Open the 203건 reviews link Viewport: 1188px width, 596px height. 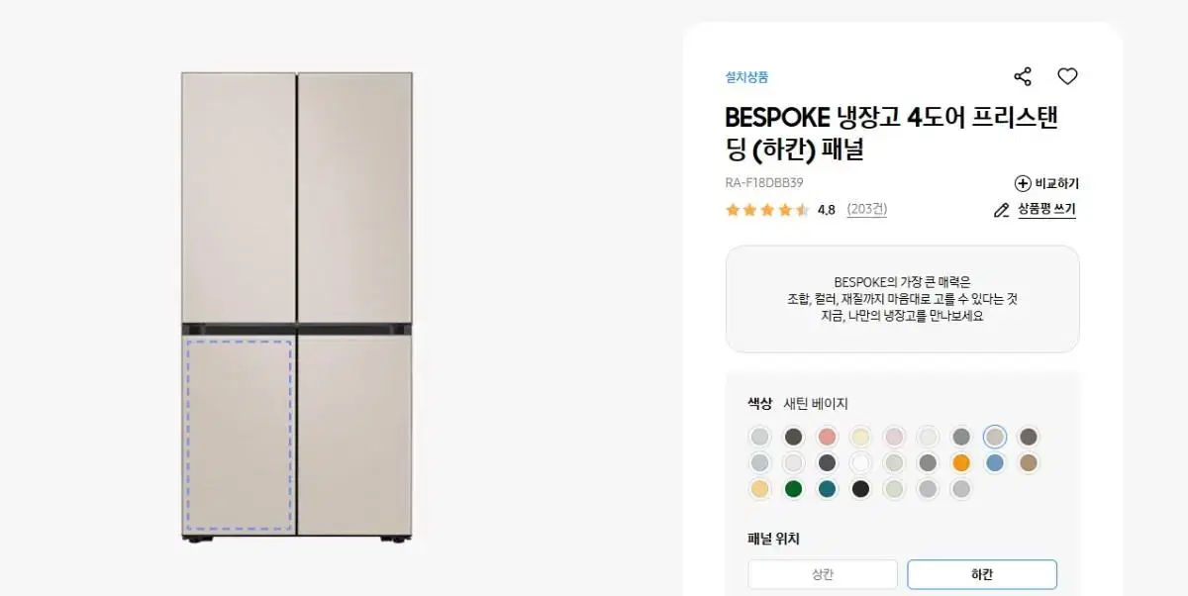click(x=867, y=210)
